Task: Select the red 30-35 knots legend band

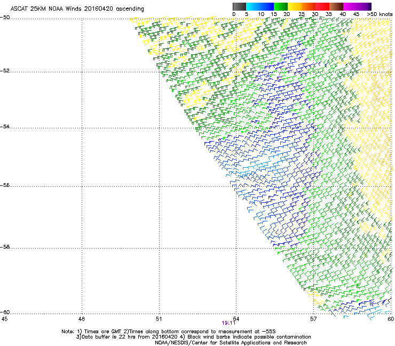Action: point(322,6)
